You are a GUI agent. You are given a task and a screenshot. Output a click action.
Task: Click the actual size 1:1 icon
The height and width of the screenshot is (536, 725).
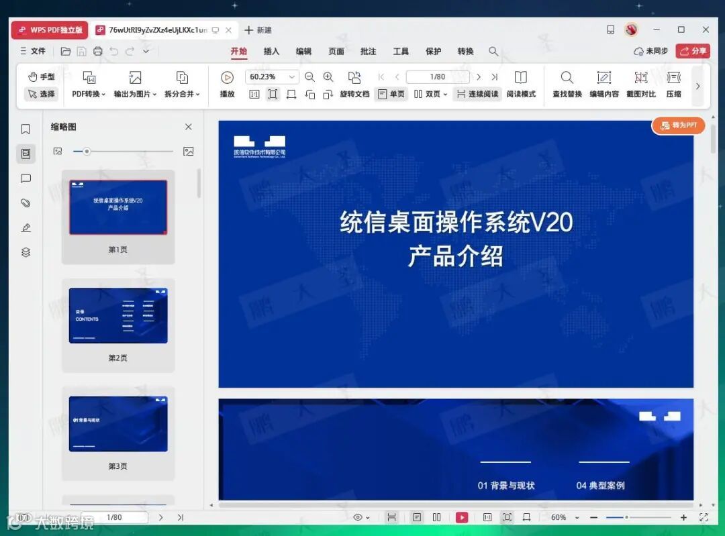pos(254,95)
